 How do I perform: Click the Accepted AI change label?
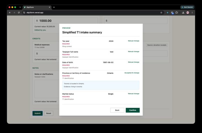click(132, 73)
